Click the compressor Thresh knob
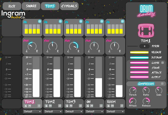This screenshot has width=168, height=115. 133,90
